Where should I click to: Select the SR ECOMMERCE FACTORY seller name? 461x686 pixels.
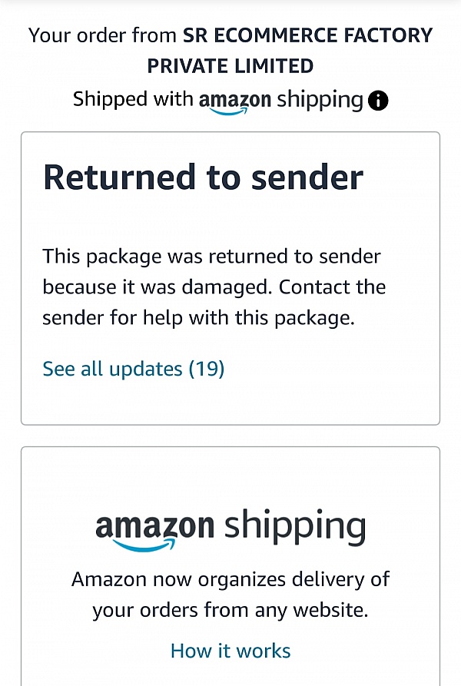(x=307, y=35)
